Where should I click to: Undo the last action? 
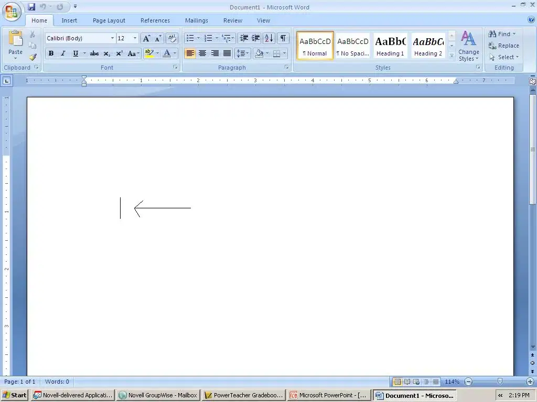[x=43, y=7]
